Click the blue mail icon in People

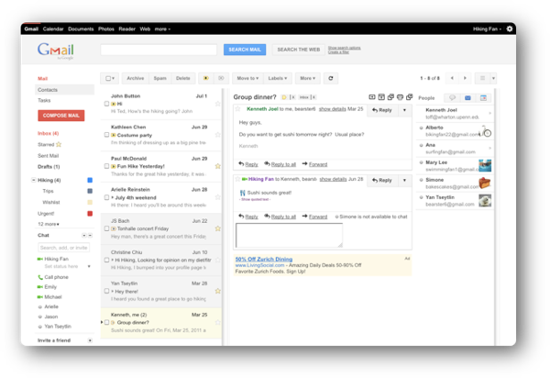click(467, 98)
